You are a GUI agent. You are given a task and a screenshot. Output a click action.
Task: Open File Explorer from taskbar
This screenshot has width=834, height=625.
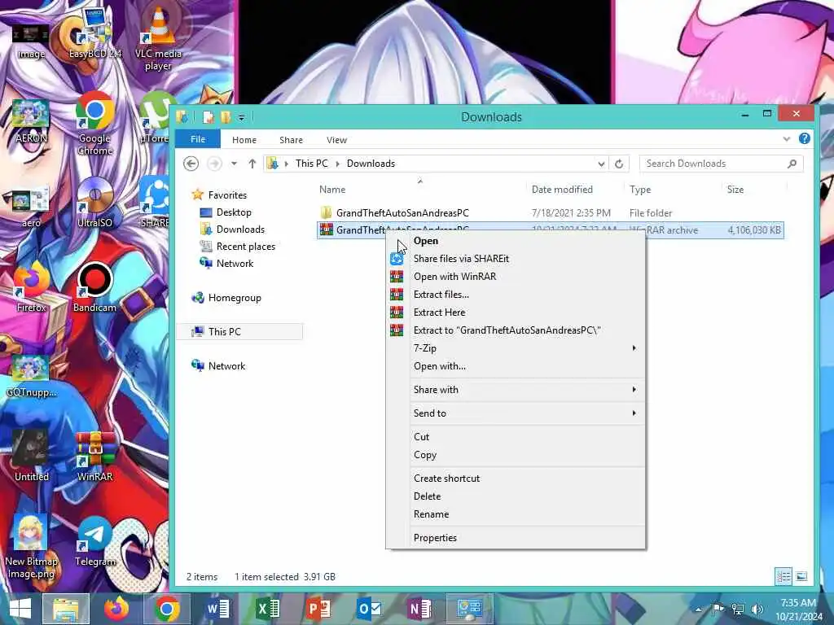[x=66, y=609]
